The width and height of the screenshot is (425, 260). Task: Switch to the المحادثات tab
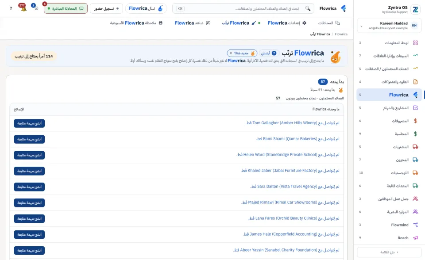pyautogui.click(x=328, y=23)
